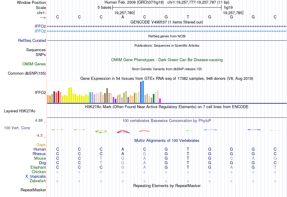Click the red PhyloP logo letter A

123,131
